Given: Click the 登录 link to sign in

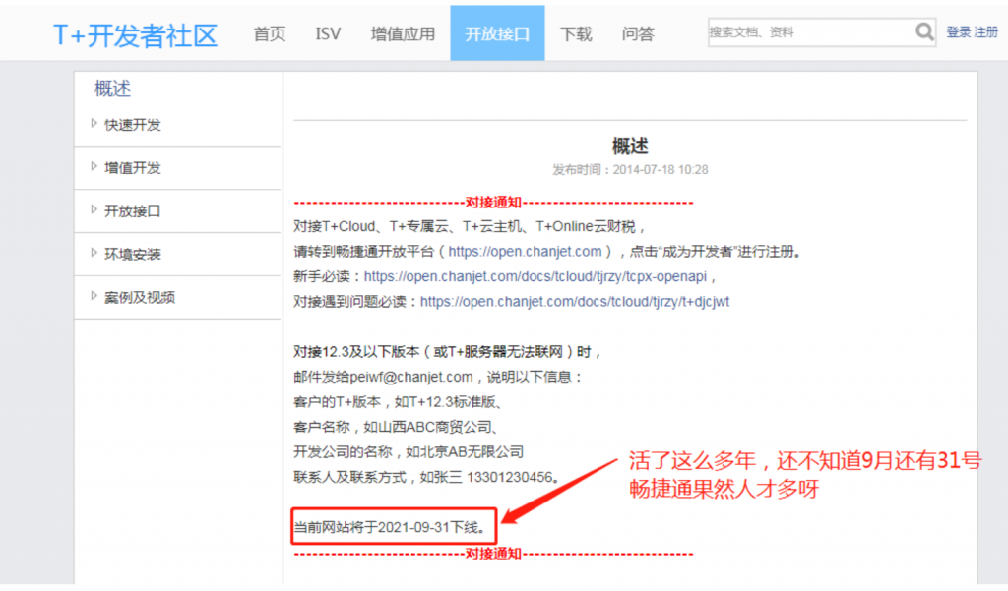Looking at the screenshot, I should click(961, 30).
